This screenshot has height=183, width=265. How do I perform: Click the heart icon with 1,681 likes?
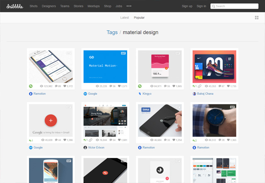(119, 140)
